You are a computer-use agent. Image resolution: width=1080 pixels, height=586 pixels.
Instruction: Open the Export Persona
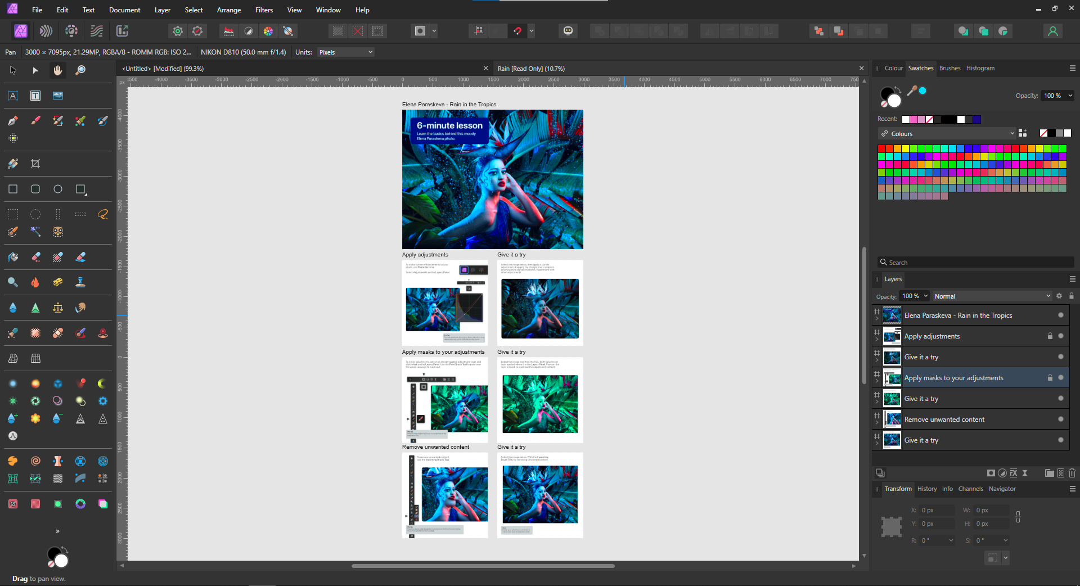(122, 31)
